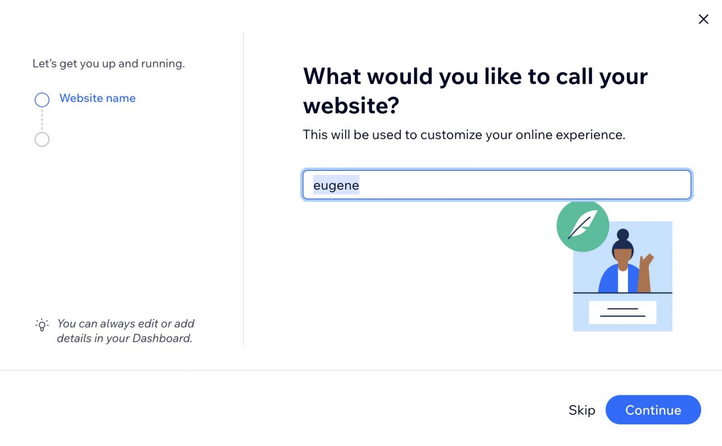722x446 pixels.
Task: Click the green feather quill icon
Action: tap(583, 226)
